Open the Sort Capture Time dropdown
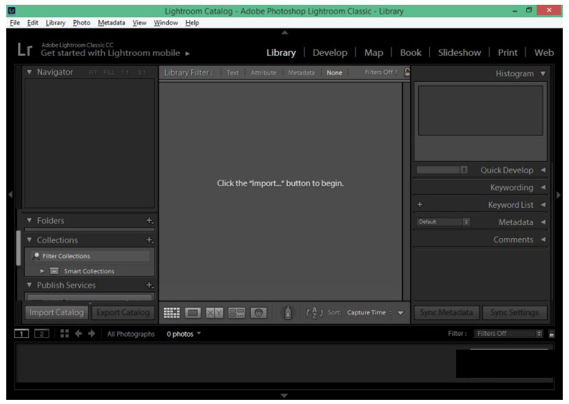The image size is (569, 404). [369, 312]
